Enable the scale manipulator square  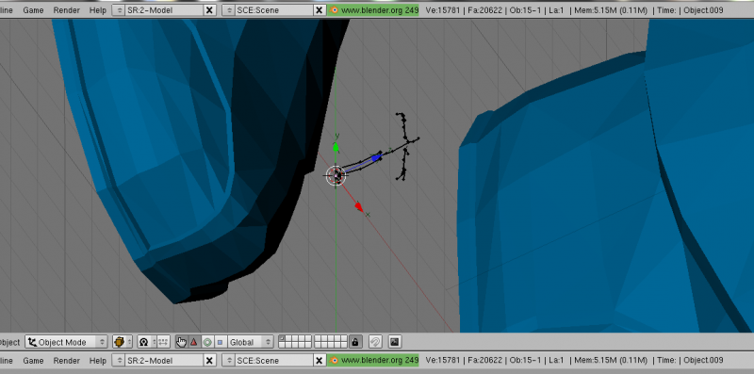pos(220,342)
